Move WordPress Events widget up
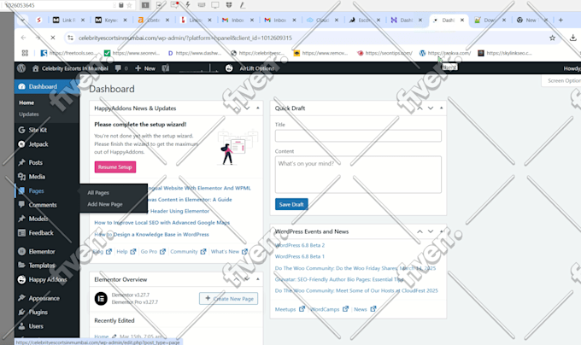This screenshot has height=345, width=581. click(420, 231)
